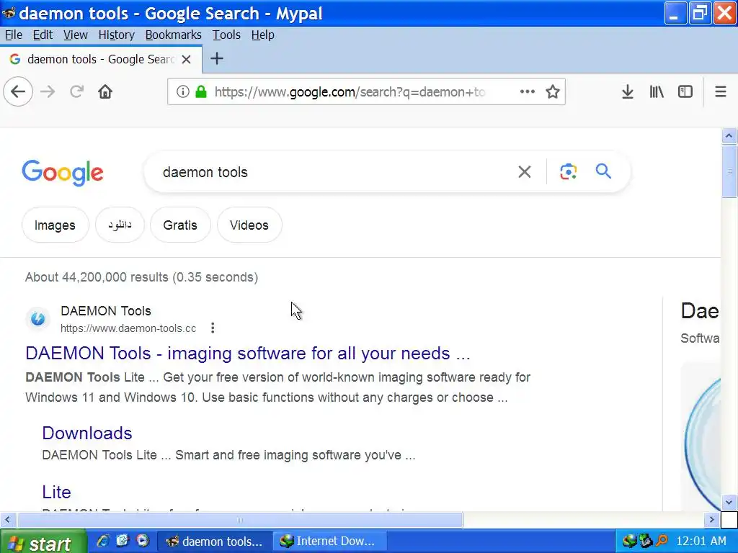Clear the Google search box with the X

[x=525, y=172]
